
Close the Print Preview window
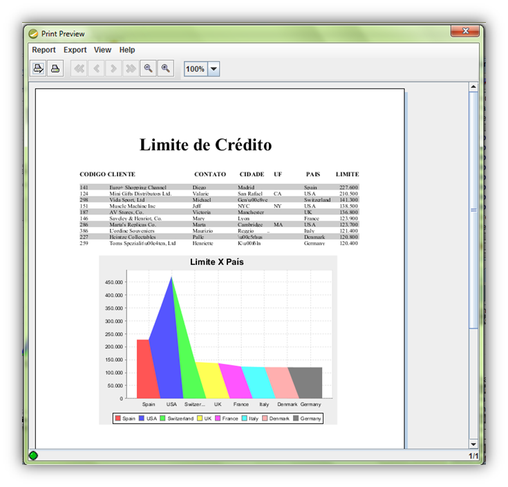464,31
